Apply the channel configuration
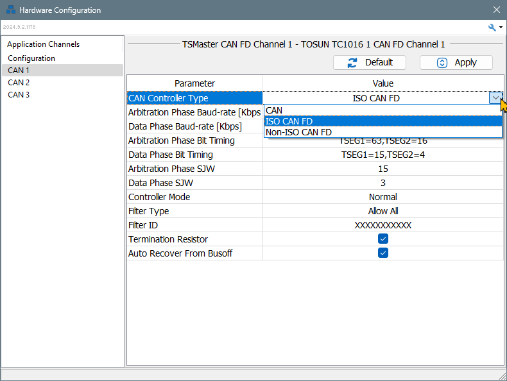507x381 pixels. pos(456,62)
